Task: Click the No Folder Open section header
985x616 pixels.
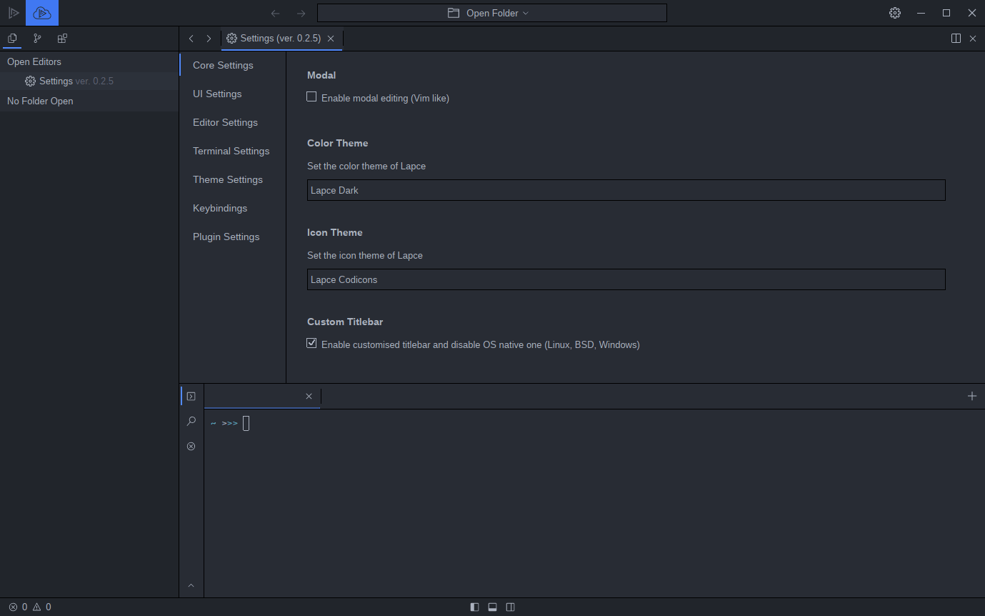Action: pyautogui.click(x=89, y=101)
